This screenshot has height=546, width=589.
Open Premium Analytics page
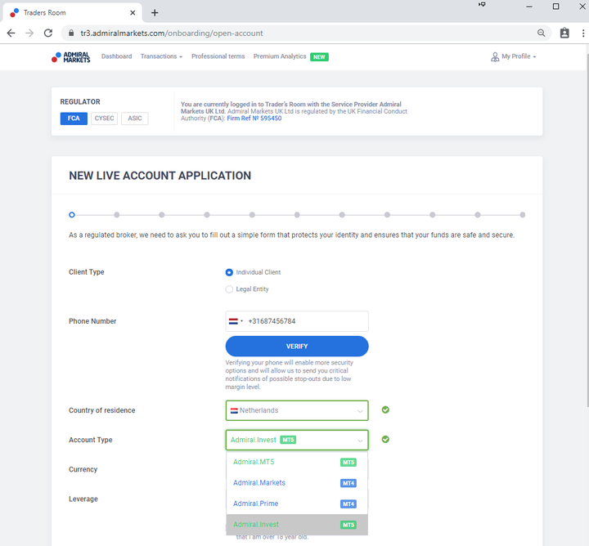point(280,56)
